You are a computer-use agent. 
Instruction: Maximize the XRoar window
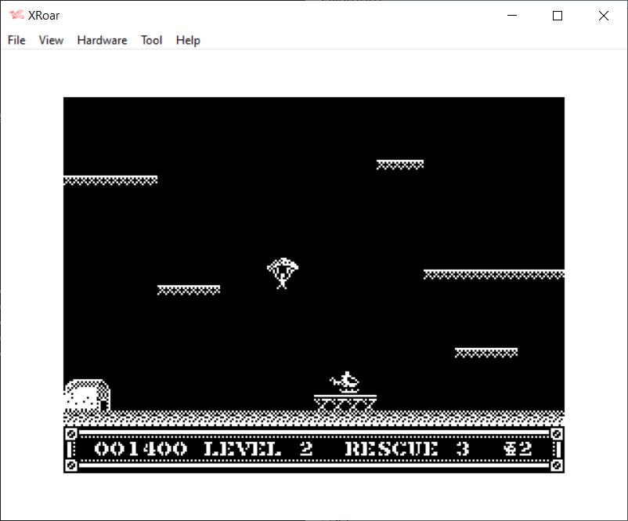pyautogui.click(x=558, y=16)
